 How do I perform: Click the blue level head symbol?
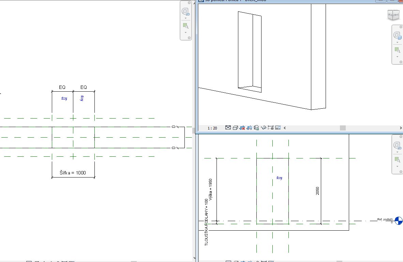(x=398, y=221)
